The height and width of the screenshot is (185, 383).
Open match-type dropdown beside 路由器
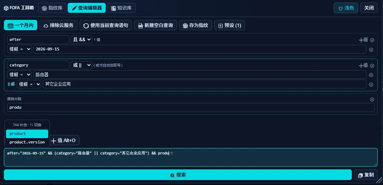click(x=19, y=75)
